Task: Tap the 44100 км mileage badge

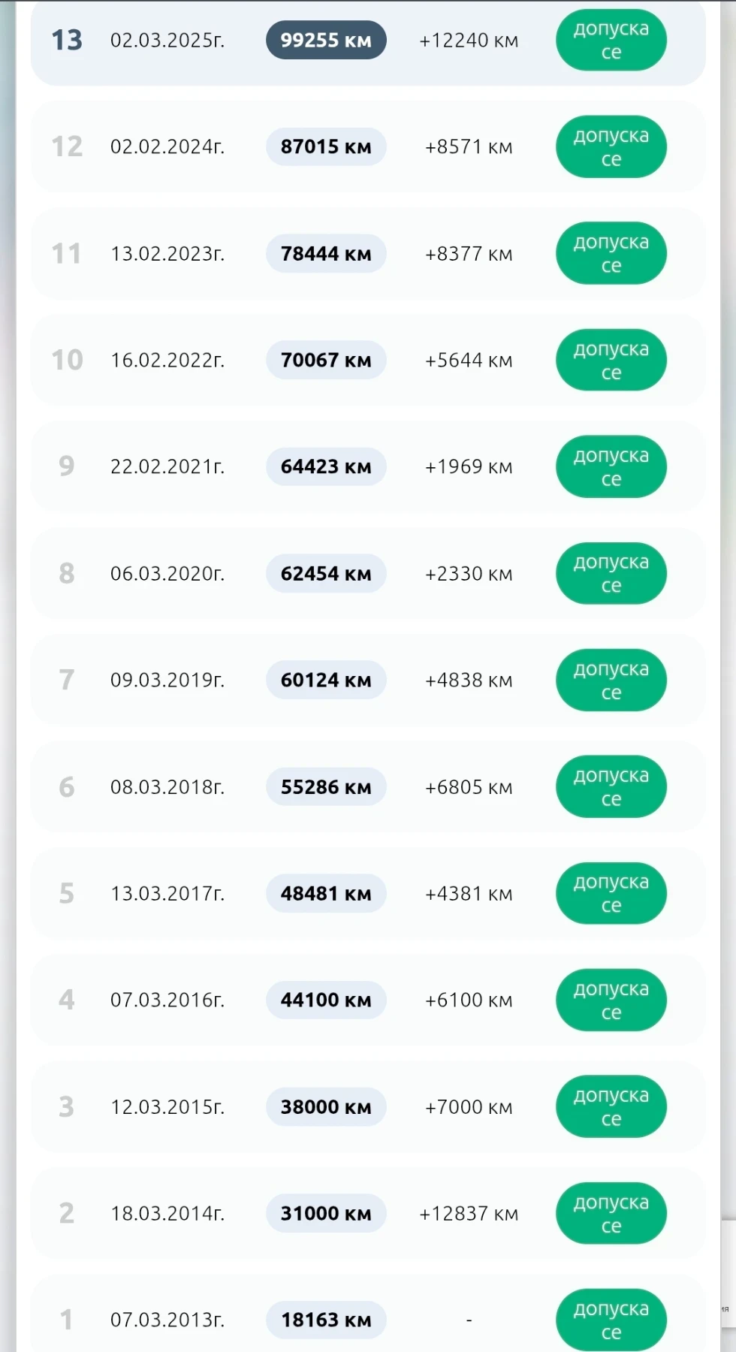Action: 326,1000
